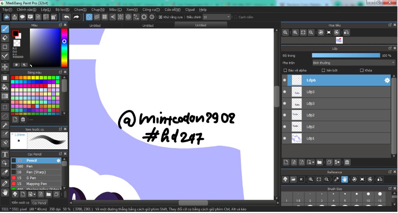
Task: Select the G Pen brush
Action: point(36,178)
